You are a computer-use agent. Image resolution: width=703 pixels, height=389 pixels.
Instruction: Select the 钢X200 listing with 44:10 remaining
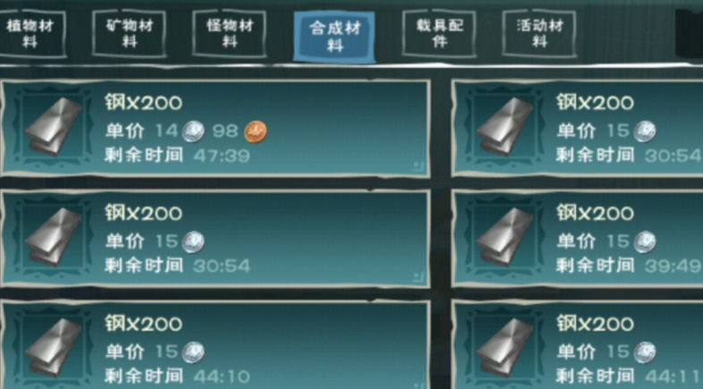tap(216, 345)
